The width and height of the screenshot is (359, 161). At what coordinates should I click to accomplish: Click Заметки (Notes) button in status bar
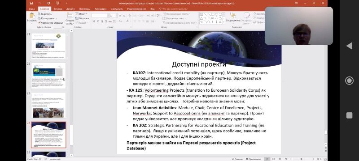tap(237, 159)
